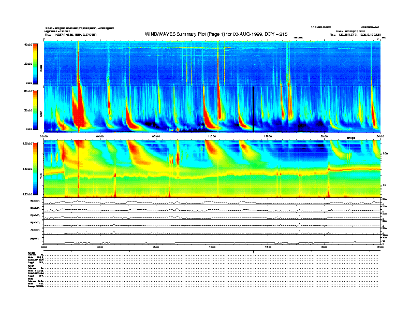Click the 10 frequency tick beside TNR panel
This screenshot has width=410, height=317.
click(x=384, y=185)
